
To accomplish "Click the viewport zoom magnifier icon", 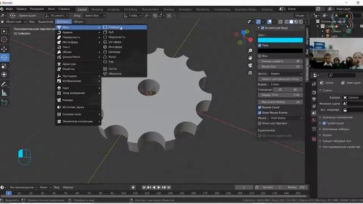I will tap(250, 50).
